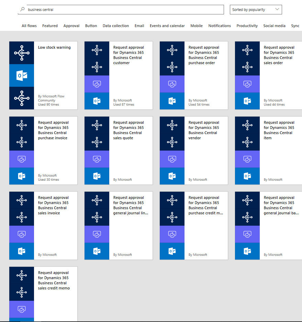Image resolution: width=302 pixels, height=322 pixels.
Task: Click the Outlook icon on purchase invoice card
Action: [x=22, y=176]
